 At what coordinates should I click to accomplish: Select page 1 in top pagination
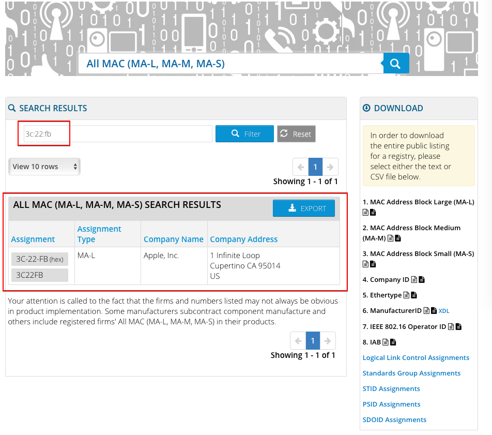(315, 167)
